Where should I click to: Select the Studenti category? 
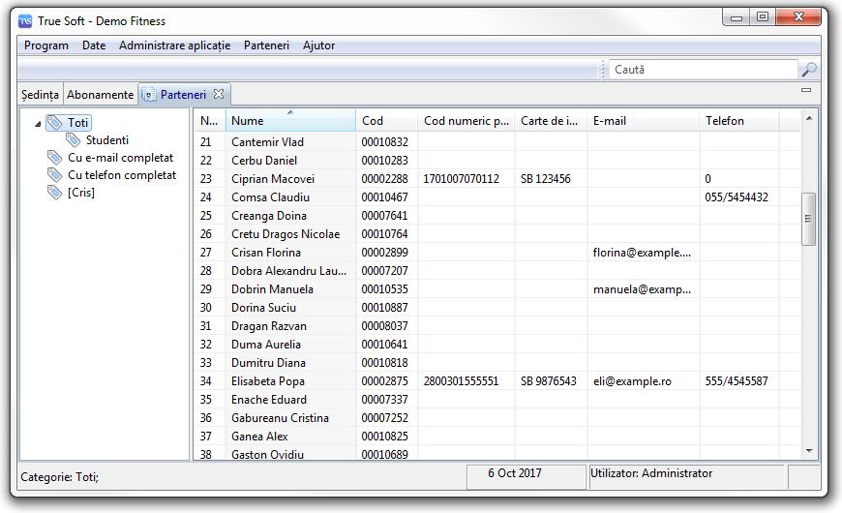106,140
